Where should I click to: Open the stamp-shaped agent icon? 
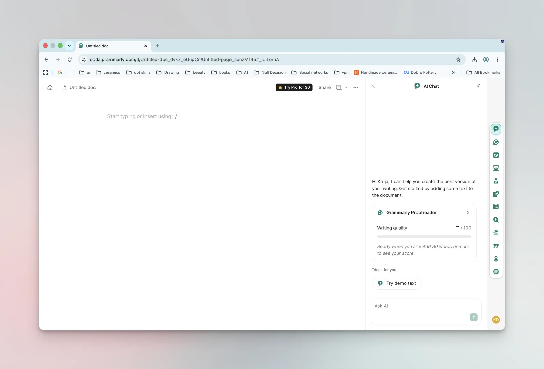pyautogui.click(x=496, y=259)
